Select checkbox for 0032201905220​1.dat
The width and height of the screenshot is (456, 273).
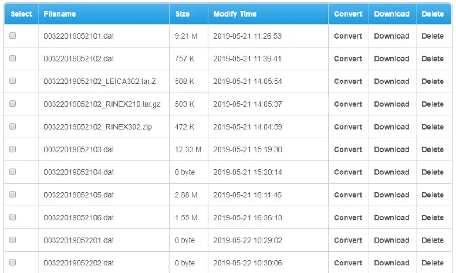click(12, 240)
